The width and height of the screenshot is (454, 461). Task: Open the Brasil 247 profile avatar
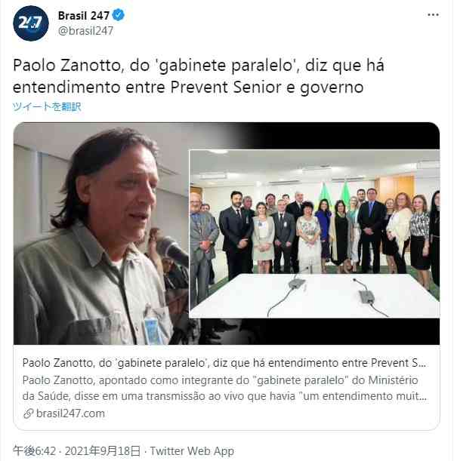31,23
